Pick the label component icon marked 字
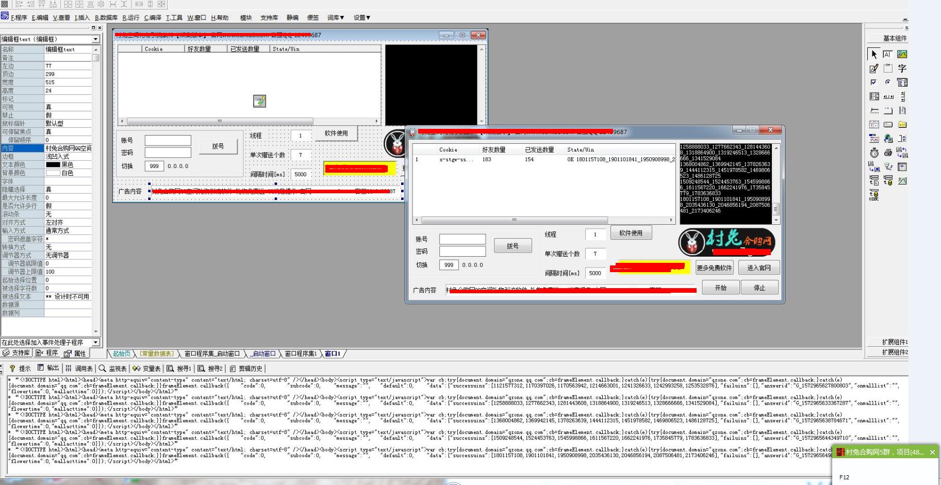Image resolution: width=941 pixels, height=485 pixels. [x=902, y=68]
